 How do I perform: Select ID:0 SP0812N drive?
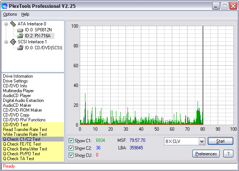pyautogui.click(x=38, y=30)
